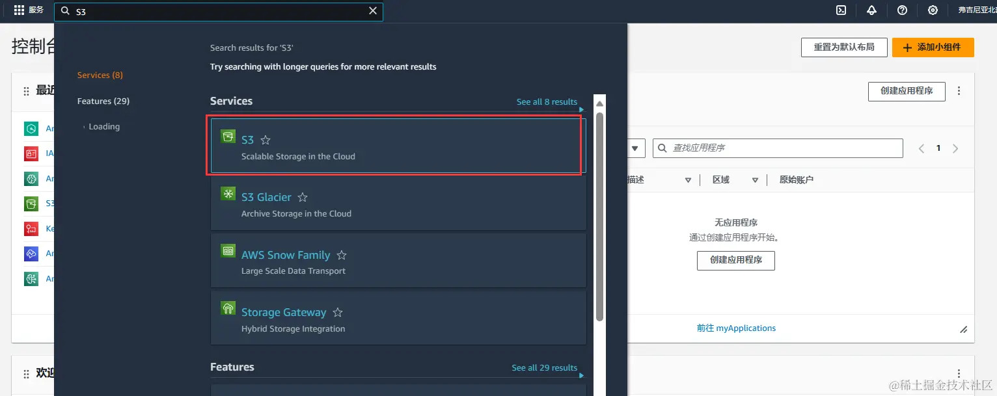The image size is (997, 396).
Task: Sort by the 描述 column arrow
Action: tap(688, 180)
